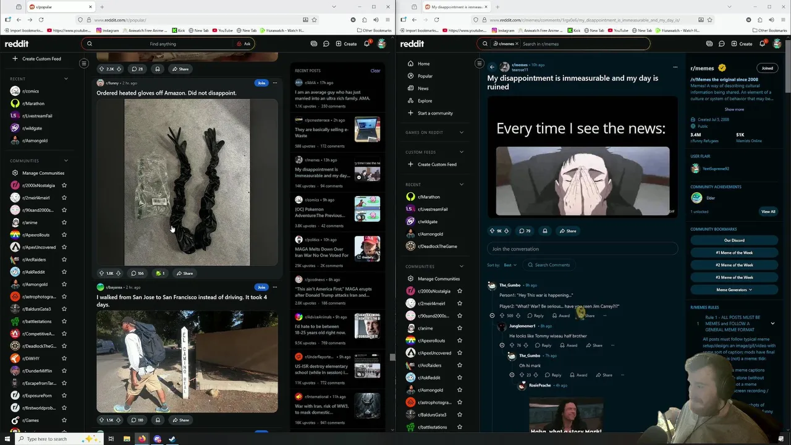The width and height of the screenshot is (791, 445).
Task: Share the heated gloves post
Action: pos(184,273)
